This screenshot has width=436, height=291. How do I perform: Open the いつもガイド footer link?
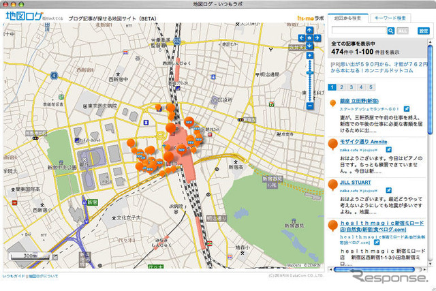14,276
